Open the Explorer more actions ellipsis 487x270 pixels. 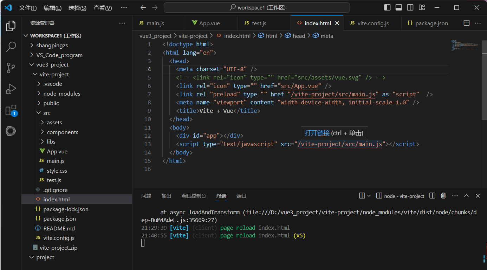[x=122, y=23]
